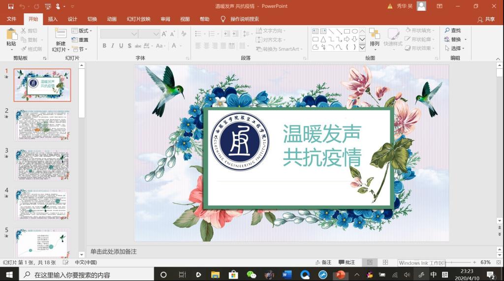Screen dimensions: 504x281
Task: Toggle the 备注 notes pane
Action: (323, 262)
